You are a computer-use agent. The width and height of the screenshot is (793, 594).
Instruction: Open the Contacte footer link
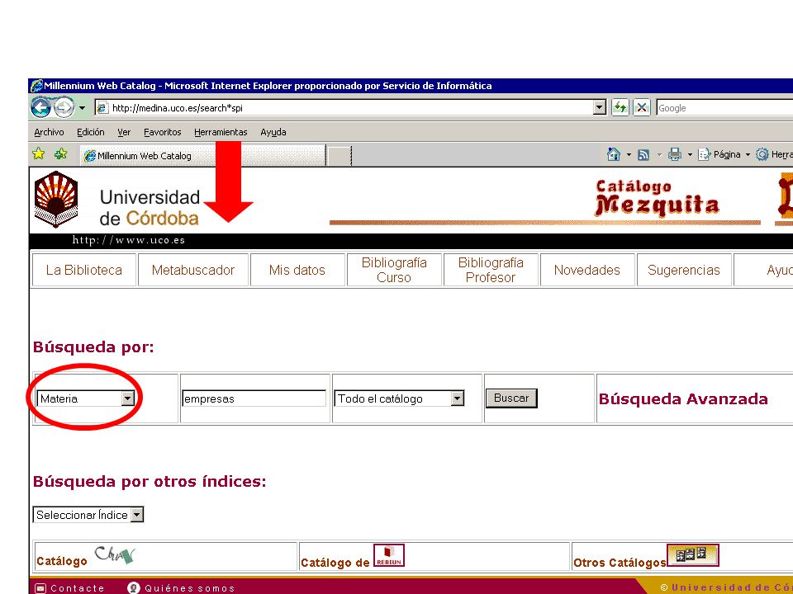[78, 588]
